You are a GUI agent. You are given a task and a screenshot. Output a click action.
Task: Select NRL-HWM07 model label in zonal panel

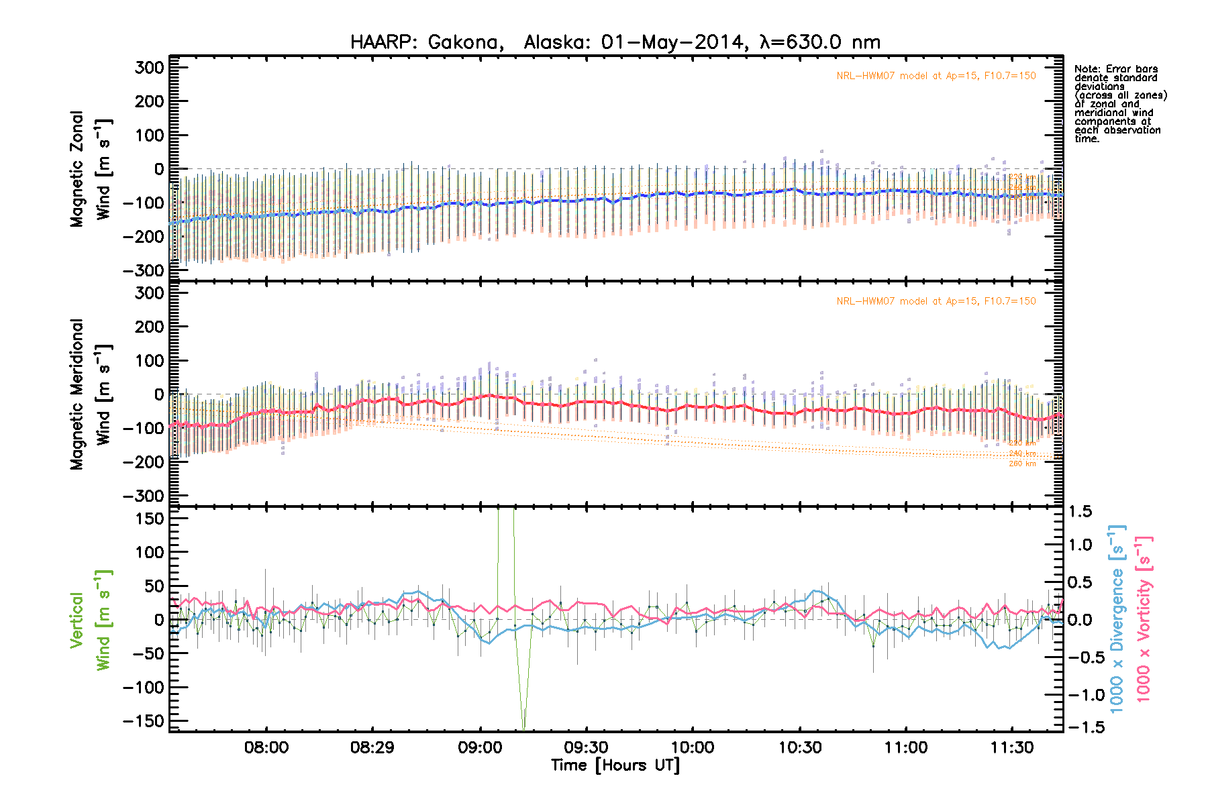click(936, 76)
